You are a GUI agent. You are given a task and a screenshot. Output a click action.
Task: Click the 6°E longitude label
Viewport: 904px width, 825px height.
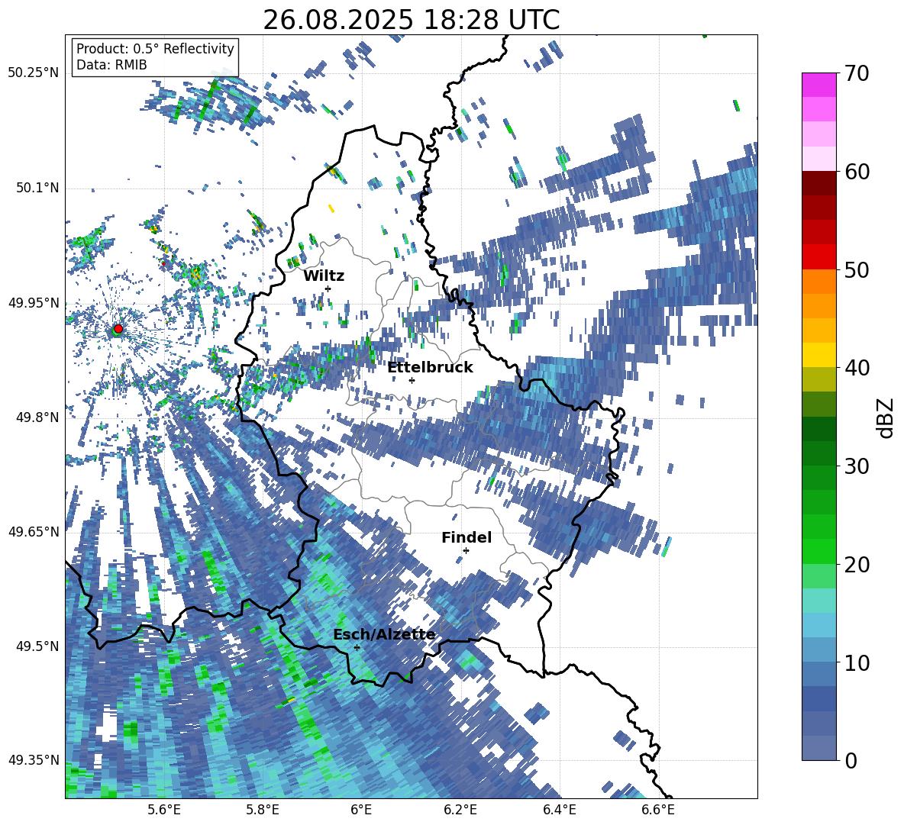(x=361, y=810)
